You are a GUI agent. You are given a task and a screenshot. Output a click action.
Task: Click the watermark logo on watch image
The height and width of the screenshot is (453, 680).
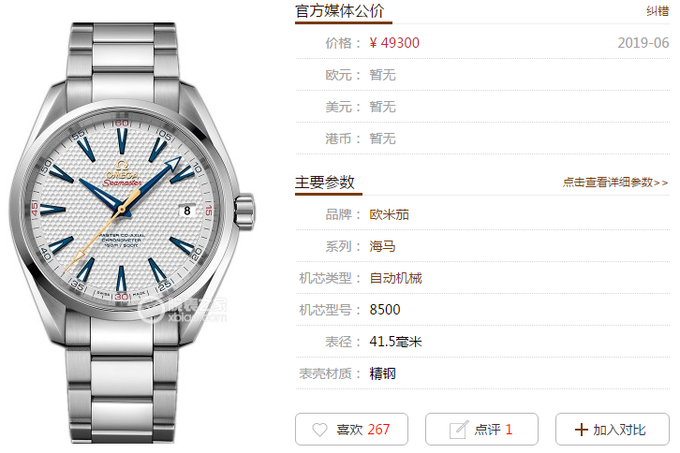(183, 309)
